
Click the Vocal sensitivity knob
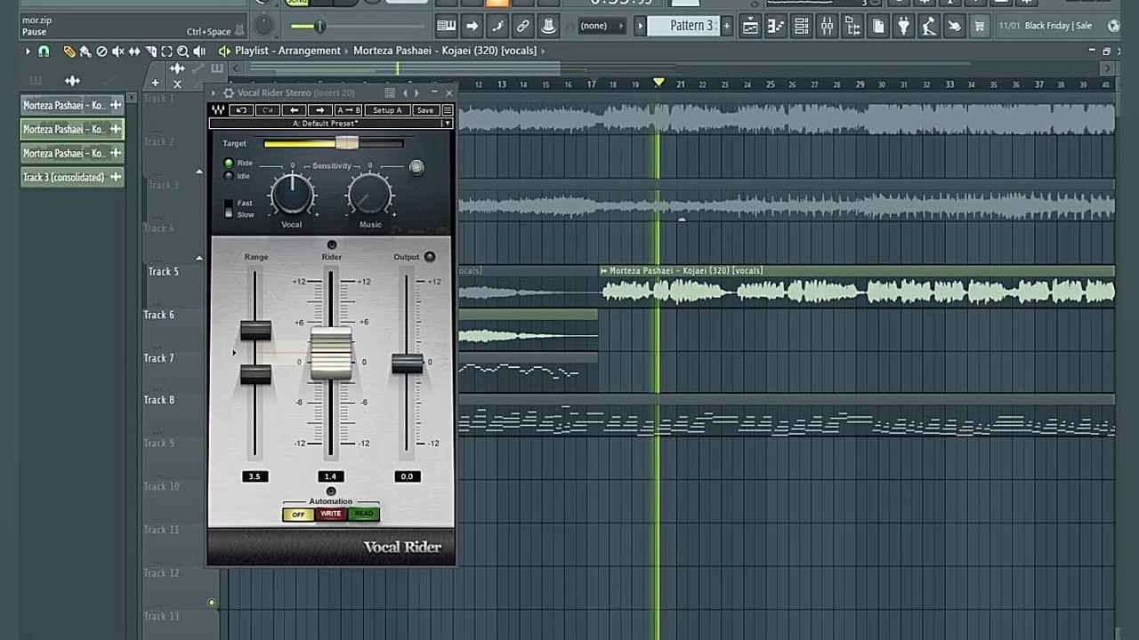292,194
